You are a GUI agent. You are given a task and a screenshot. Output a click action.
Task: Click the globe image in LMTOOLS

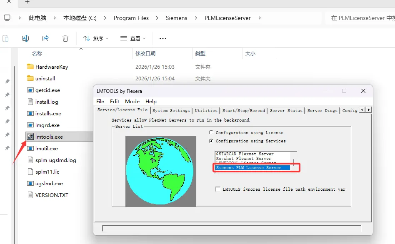(161, 172)
